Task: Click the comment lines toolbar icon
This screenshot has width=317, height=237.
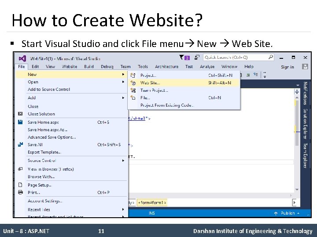Action: [248, 75]
